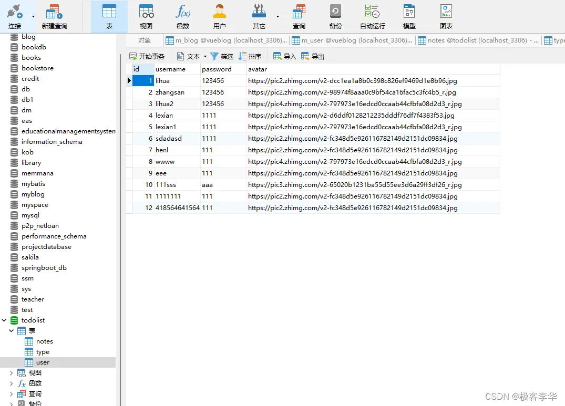Collapse the todolist database node
The width and height of the screenshot is (565, 406).
click(4, 320)
